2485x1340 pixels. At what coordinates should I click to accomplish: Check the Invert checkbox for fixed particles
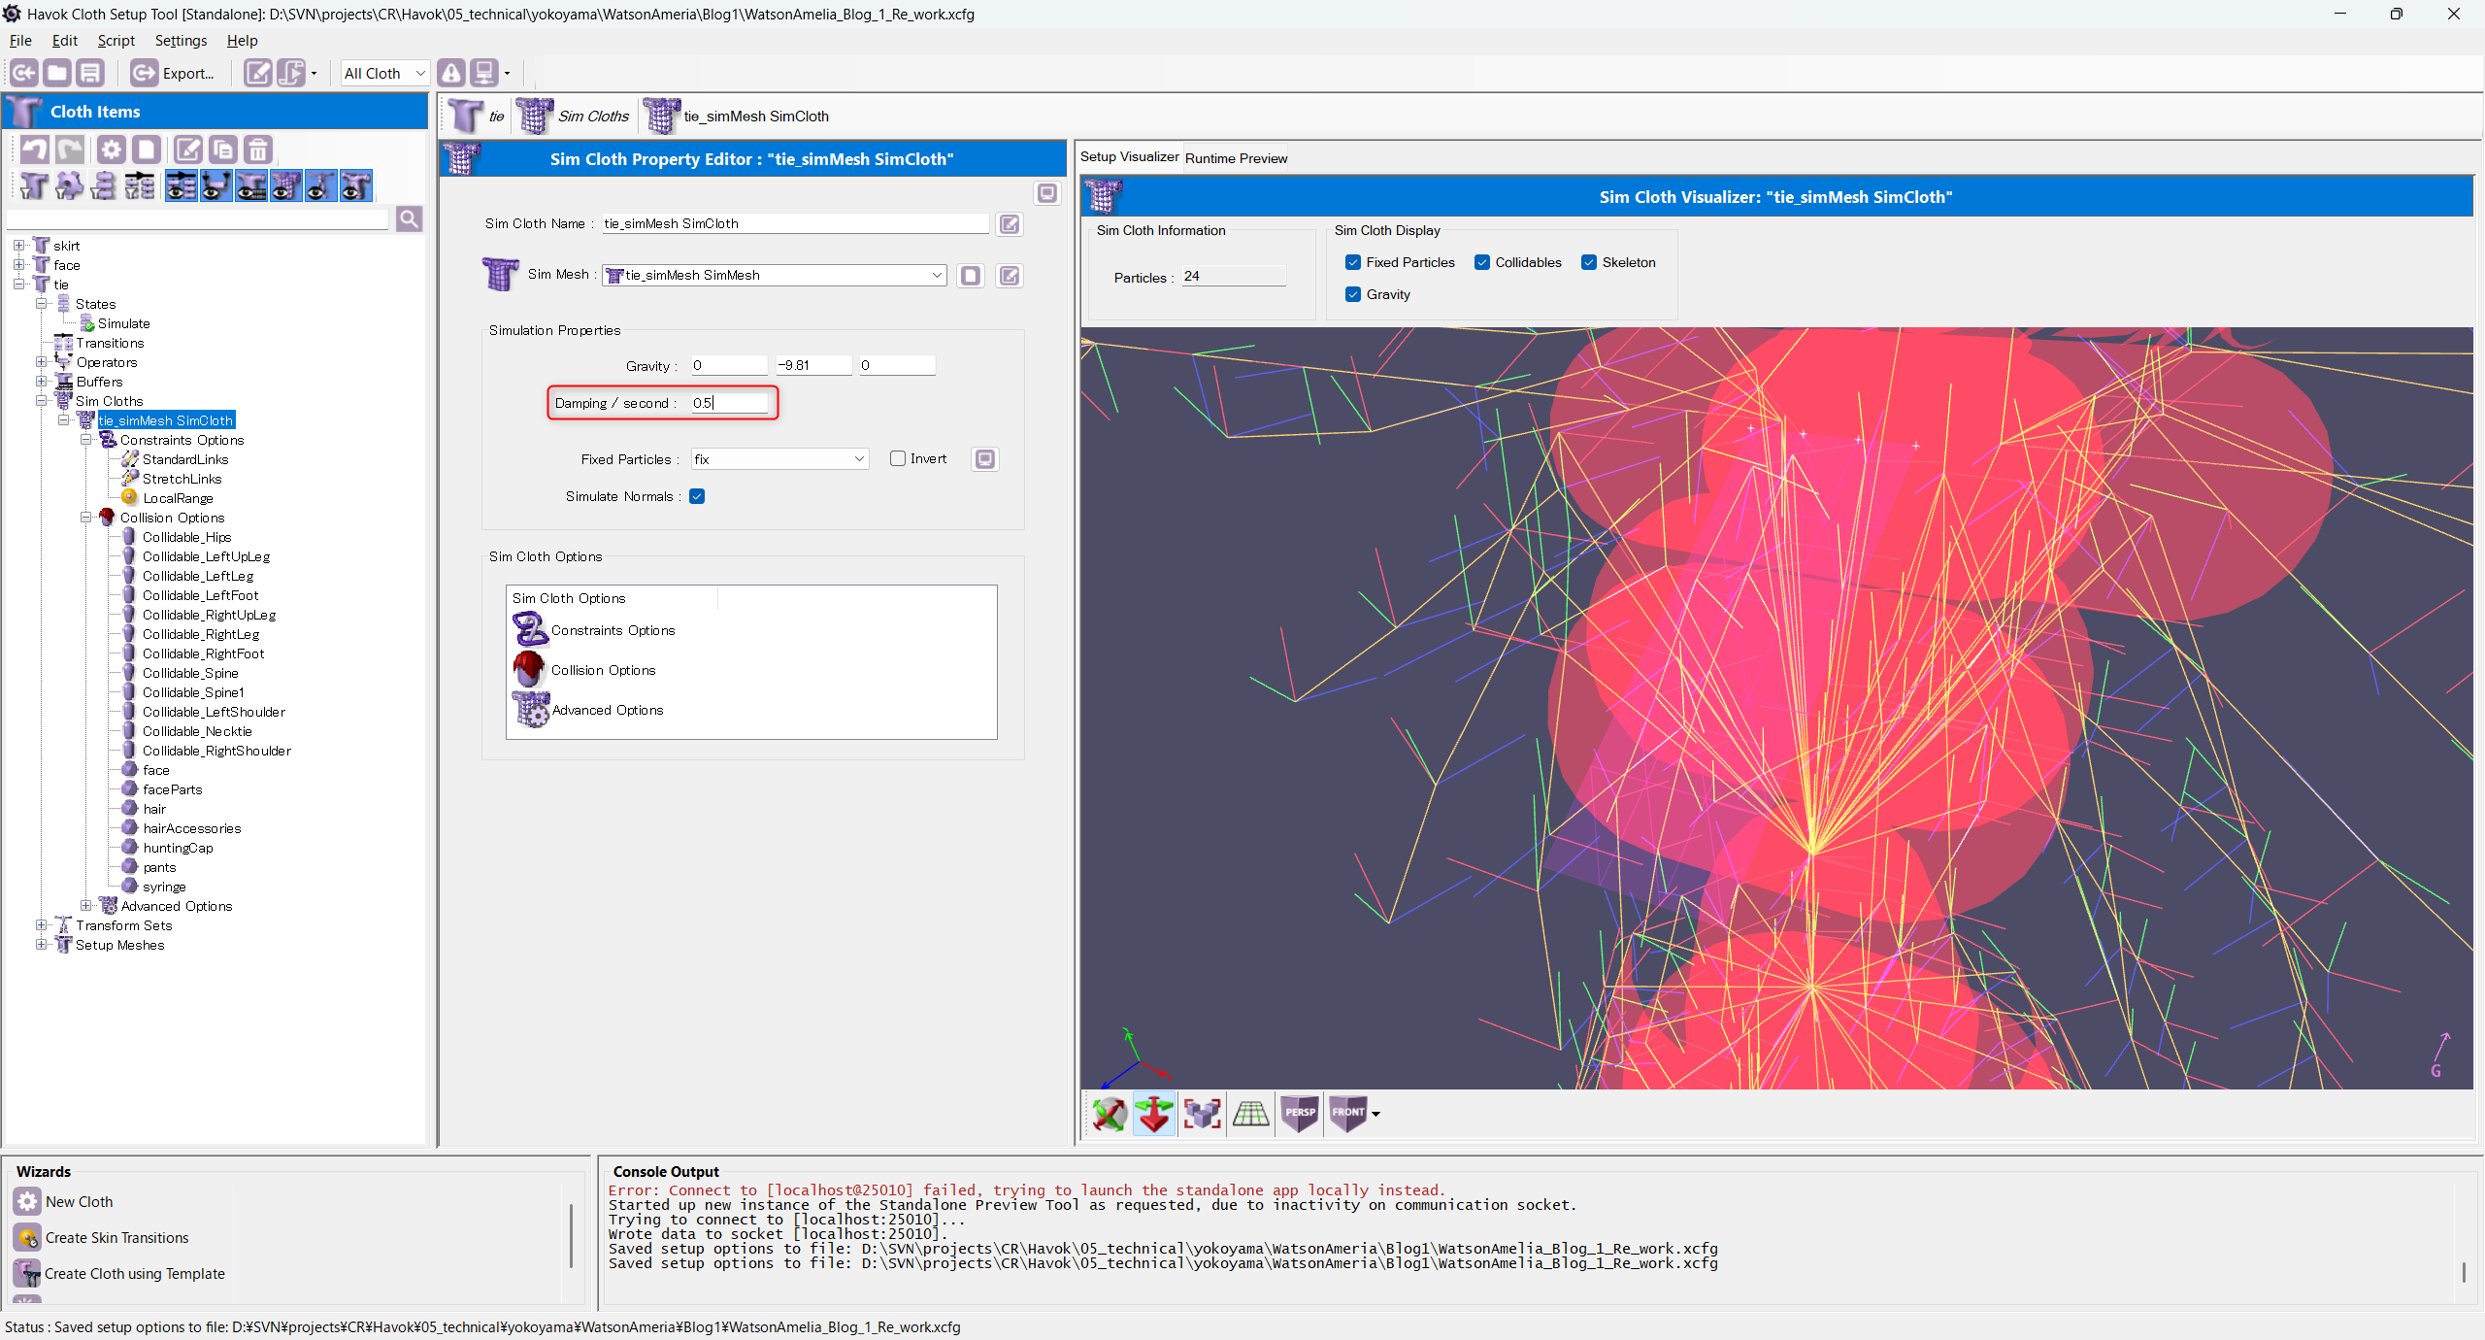pos(898,458)
